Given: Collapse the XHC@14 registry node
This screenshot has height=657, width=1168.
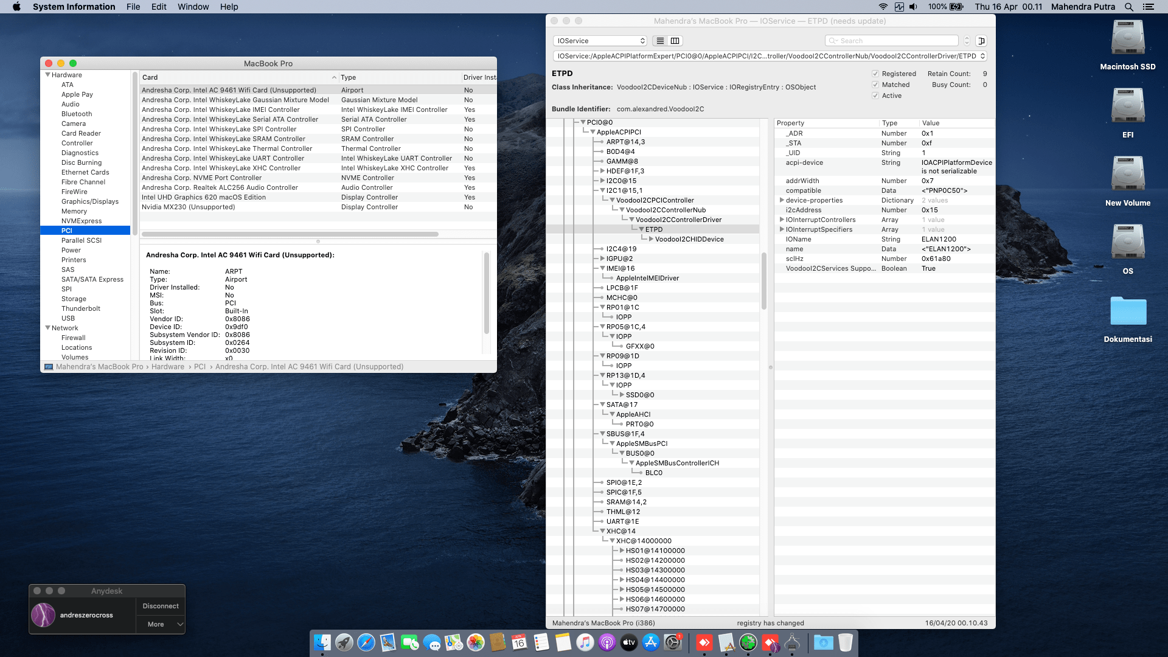Looking at the screenshot, I should click(x=602, y=531).
